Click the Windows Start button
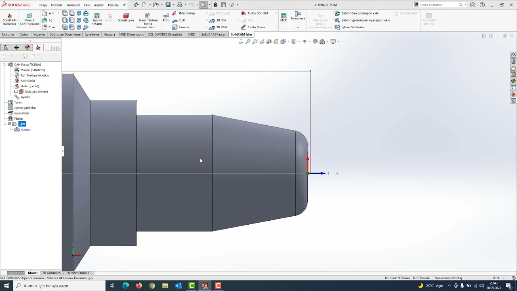Image resolution: width=517 pixels, height=291 pixels. 6,286
